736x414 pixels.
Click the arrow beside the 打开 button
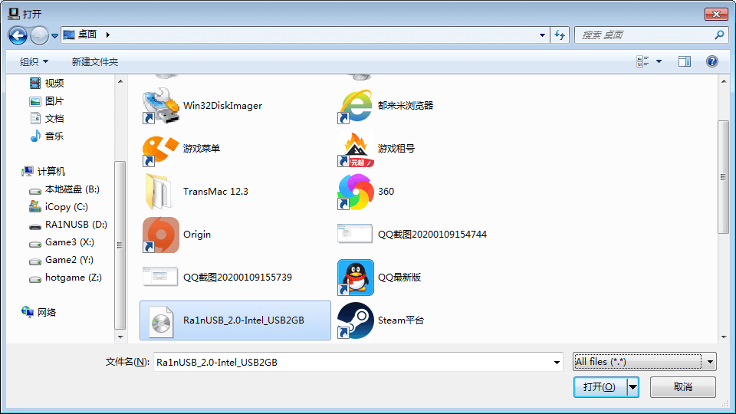click(x=632, y=387)
